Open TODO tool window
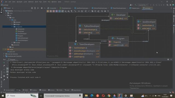Viewport: 175px width, 98px height. click(25, 90)
